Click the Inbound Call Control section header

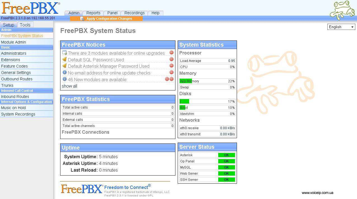(x=27, y=91)
